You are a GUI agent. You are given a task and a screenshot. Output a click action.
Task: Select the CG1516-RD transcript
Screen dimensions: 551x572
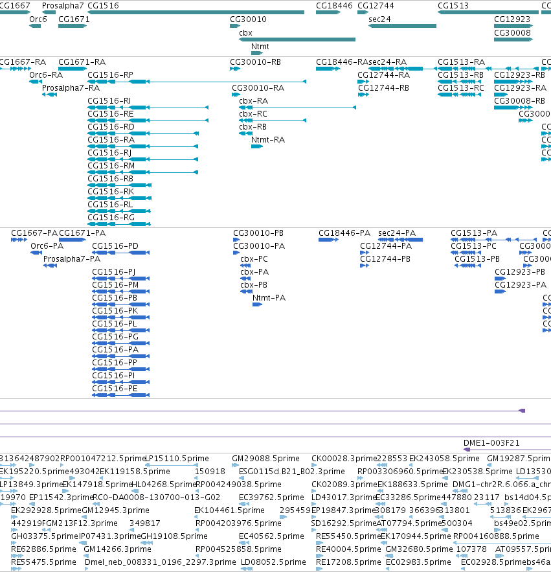(143, 133)
